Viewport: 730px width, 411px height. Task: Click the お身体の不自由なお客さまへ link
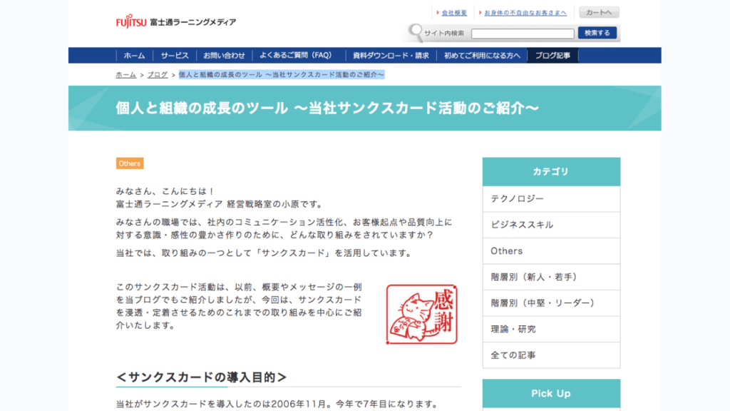[525, 11]
